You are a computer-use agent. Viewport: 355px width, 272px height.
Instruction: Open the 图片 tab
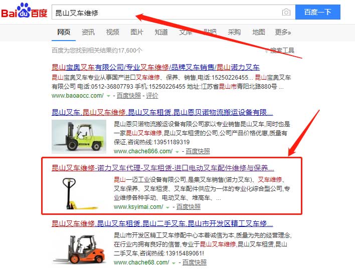pyautogui.click(x=137, y=32)
